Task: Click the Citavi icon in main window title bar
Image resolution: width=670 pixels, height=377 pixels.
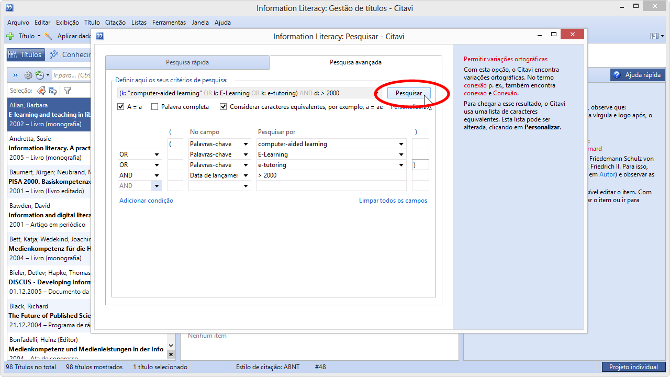Action: [9, 8]
